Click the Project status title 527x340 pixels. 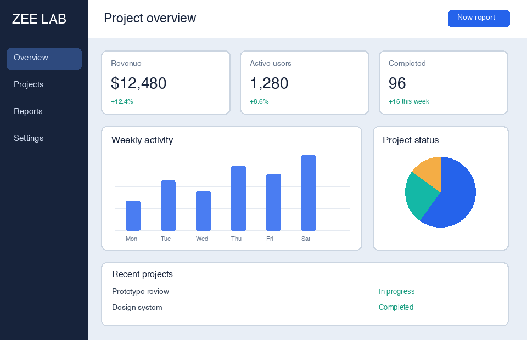[x=411, y=140]
